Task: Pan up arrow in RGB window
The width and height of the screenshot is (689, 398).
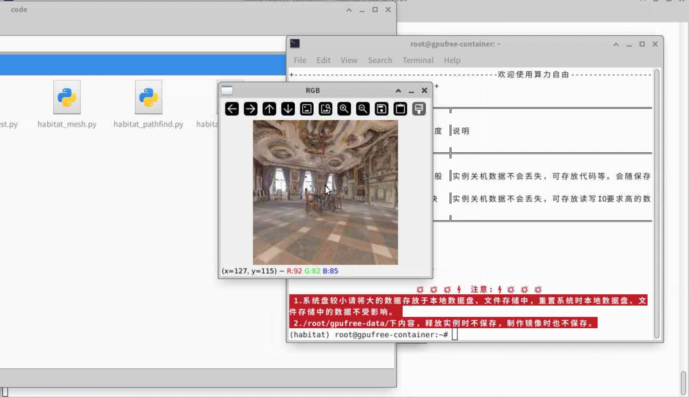Action: [269, 109]
